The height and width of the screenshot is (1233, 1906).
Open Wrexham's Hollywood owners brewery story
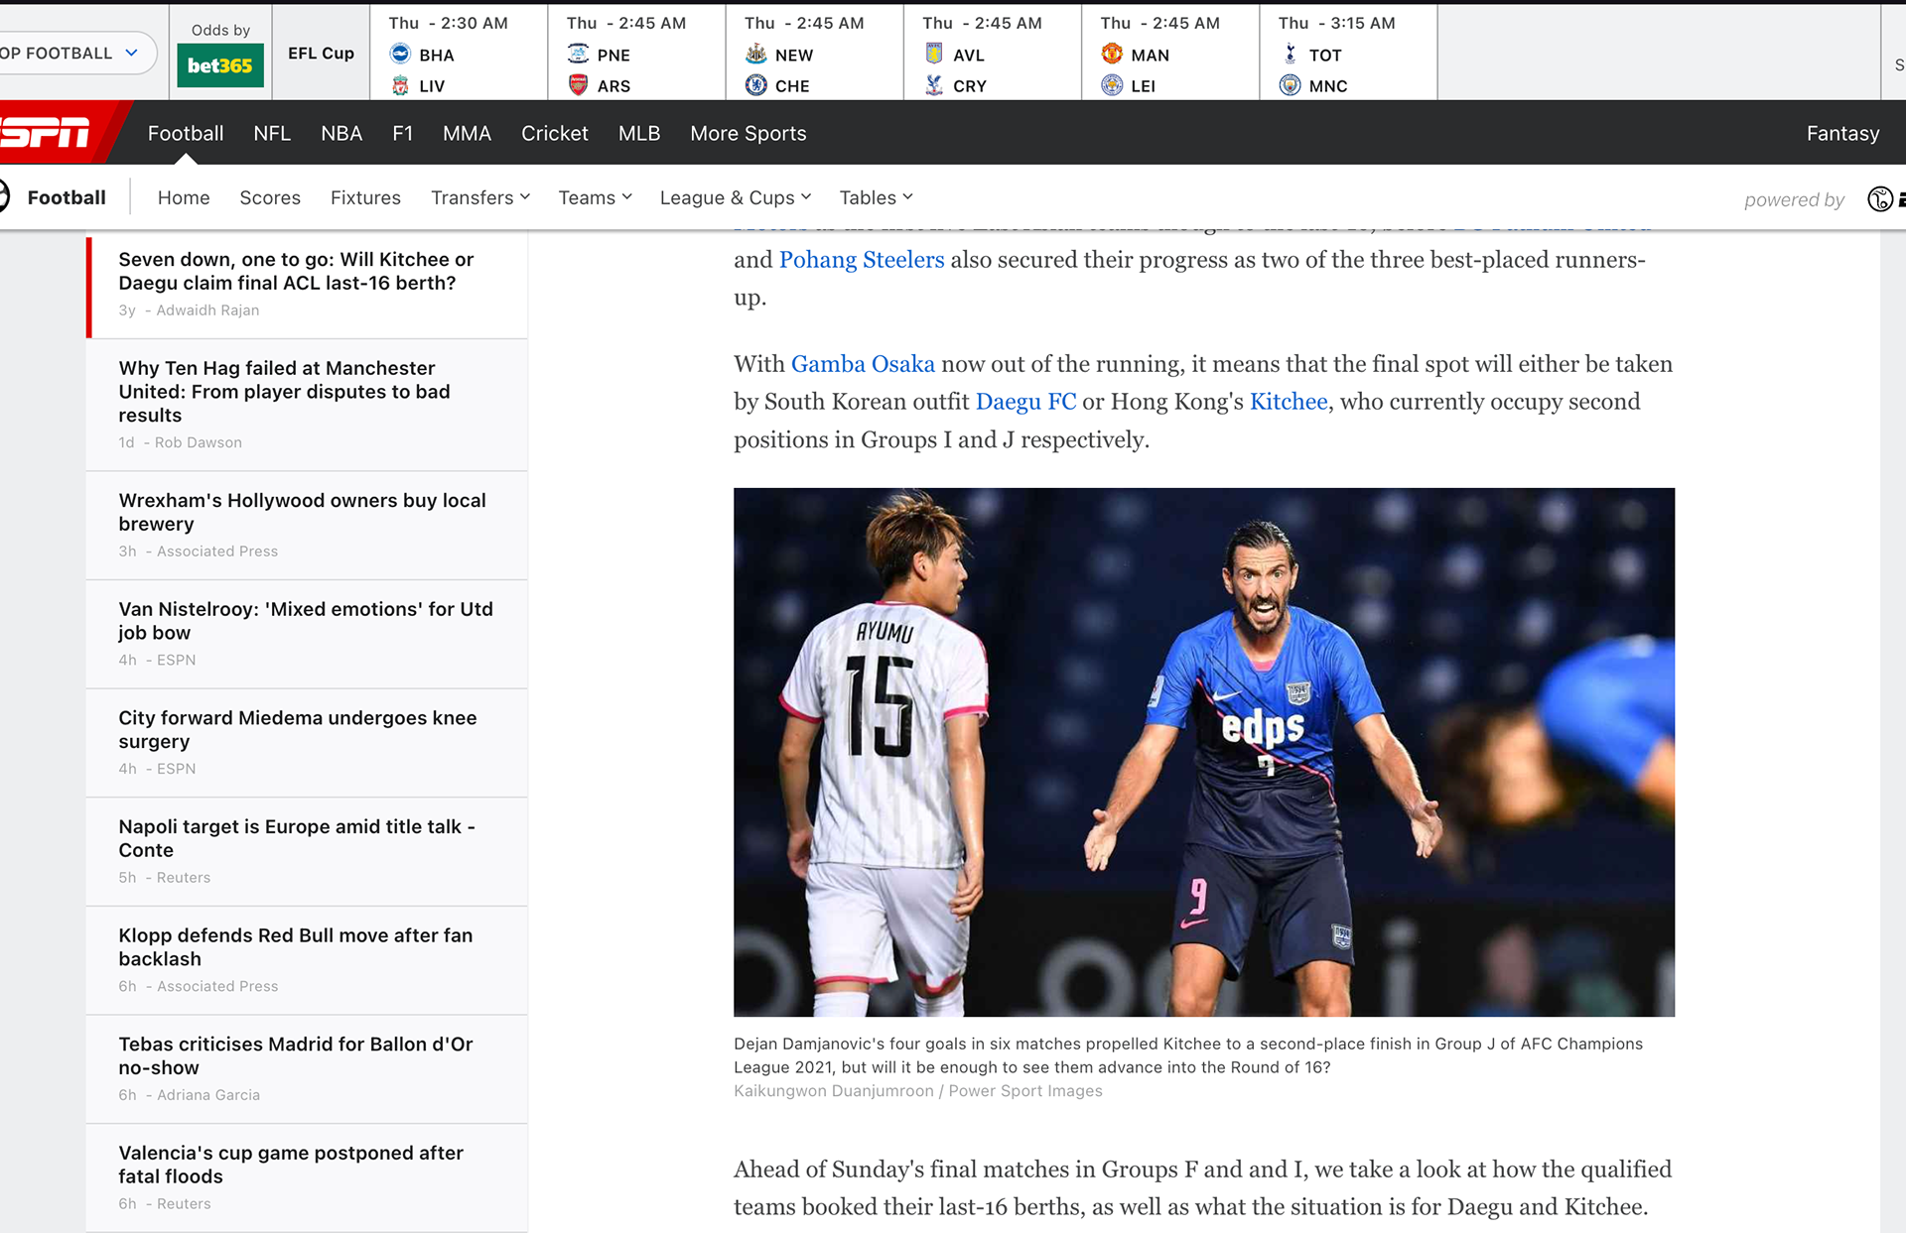[302, 512]
